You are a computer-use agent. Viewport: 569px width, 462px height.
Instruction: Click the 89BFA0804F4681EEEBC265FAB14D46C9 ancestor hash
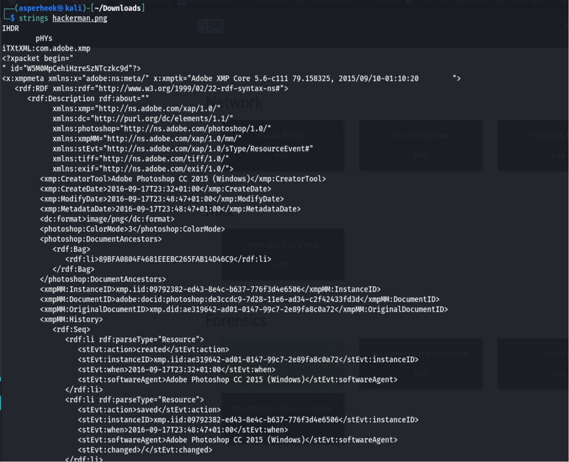pos(166,259)
